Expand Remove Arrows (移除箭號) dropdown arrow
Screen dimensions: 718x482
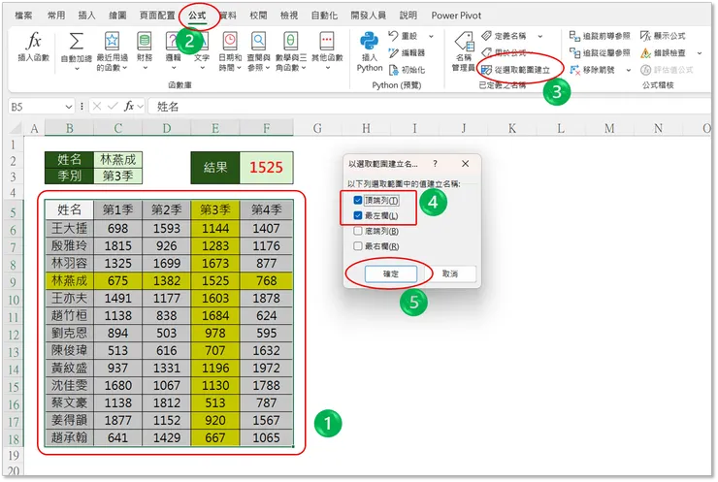tap(629, 70)
